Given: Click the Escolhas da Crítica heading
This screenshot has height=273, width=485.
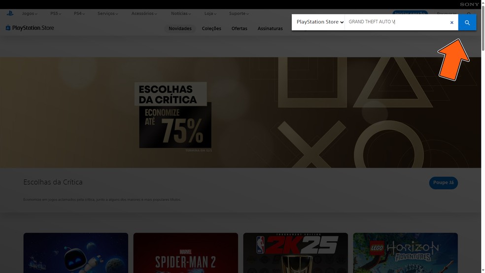Looking at the screenshot, I should tap(53, 182).
